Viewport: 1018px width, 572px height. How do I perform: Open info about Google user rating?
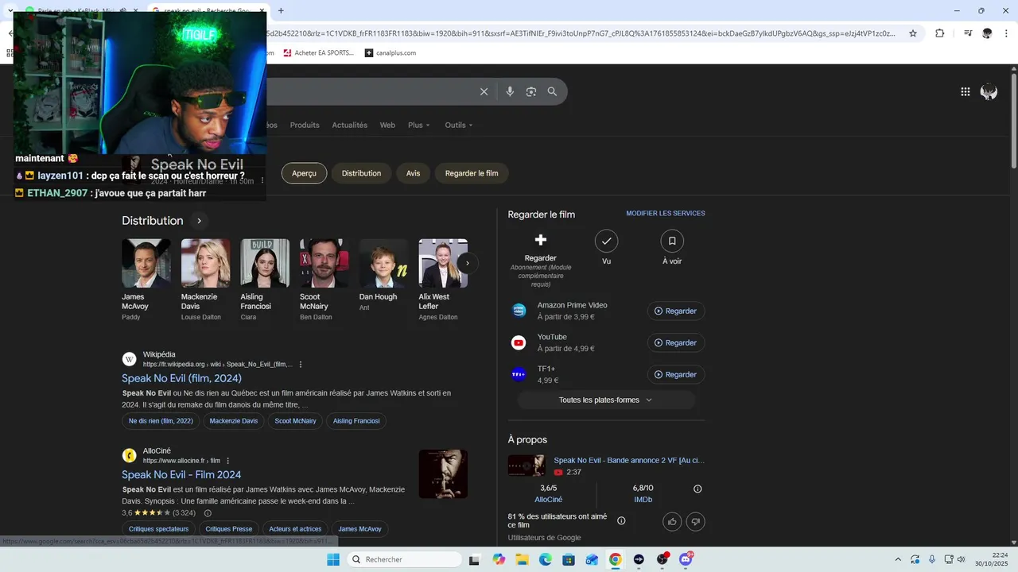621,521
